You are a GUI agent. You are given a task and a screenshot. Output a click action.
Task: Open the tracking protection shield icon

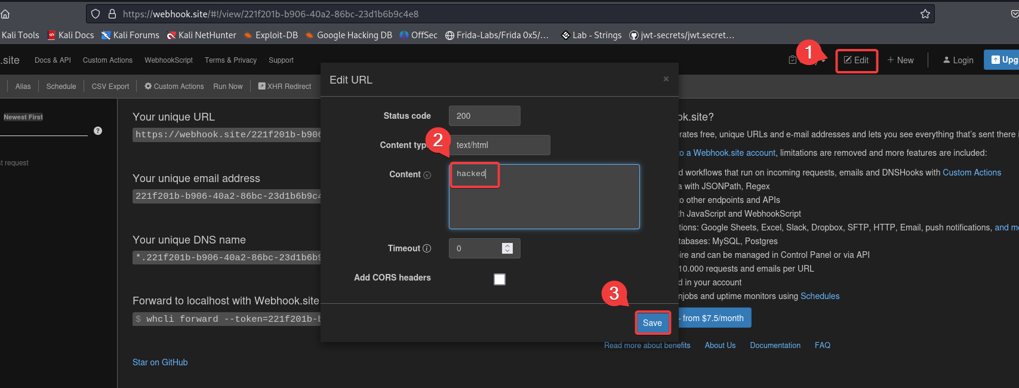click(x=96, y=14)
